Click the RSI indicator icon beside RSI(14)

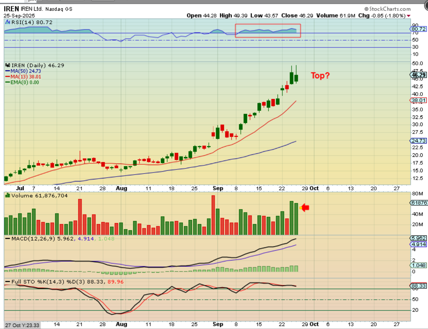coord(8,22)
